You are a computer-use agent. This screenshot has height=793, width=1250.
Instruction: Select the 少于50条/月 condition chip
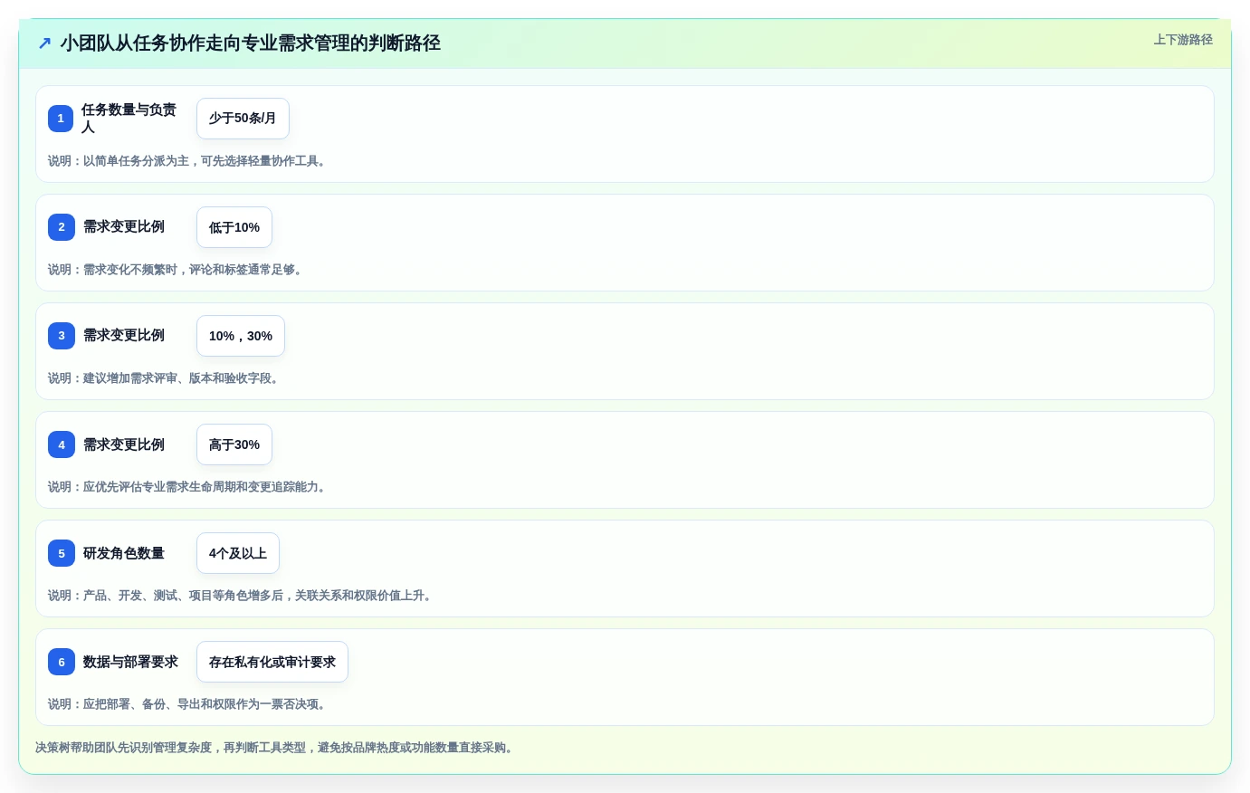pos(243,119)
